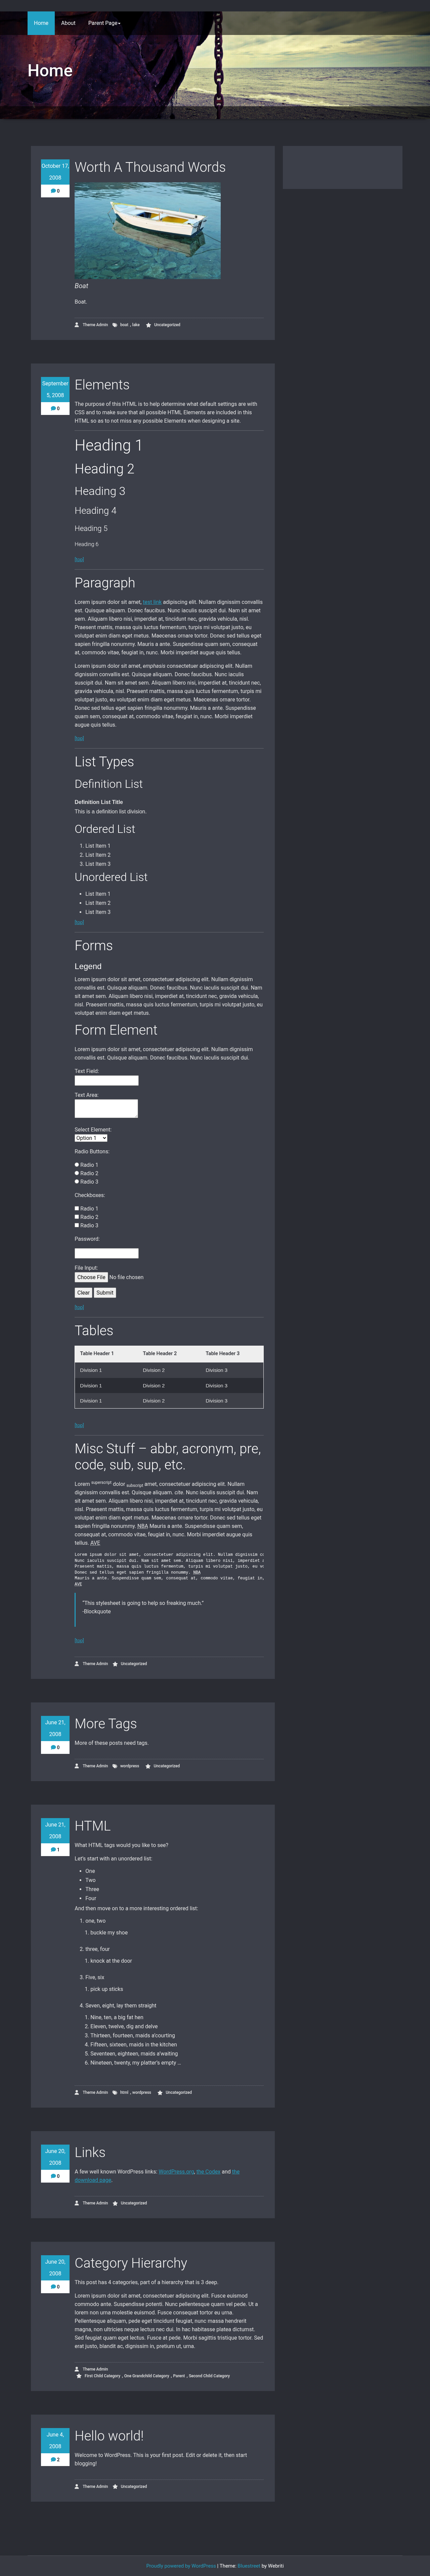Click the boat tag link

click(124, 325)
